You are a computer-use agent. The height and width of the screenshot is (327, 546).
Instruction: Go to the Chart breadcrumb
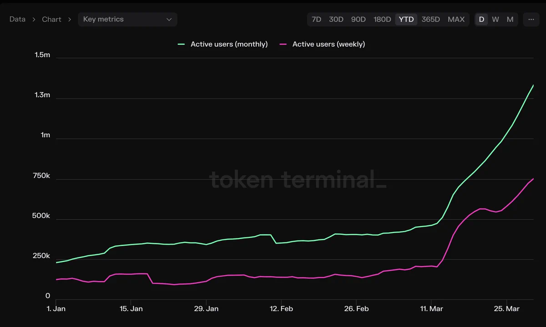51,20
